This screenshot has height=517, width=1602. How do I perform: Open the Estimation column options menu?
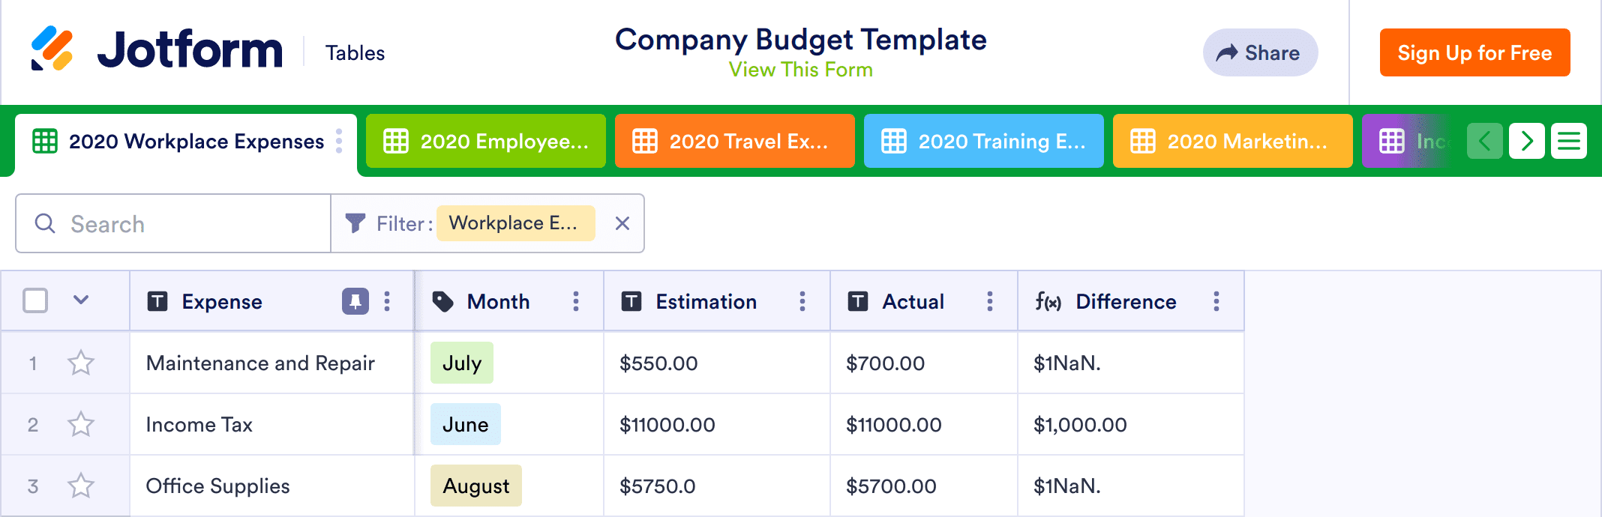(x=802, y=301)
